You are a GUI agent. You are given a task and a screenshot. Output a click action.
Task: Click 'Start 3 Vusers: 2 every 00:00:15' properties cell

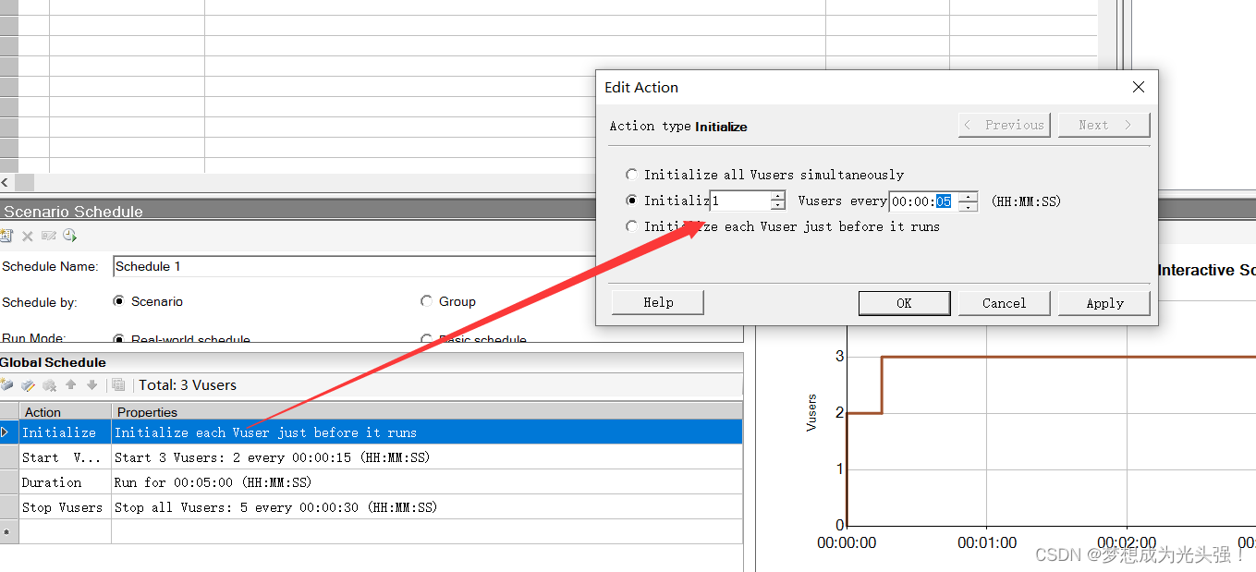pyautogui.click(x=427, y=456)
